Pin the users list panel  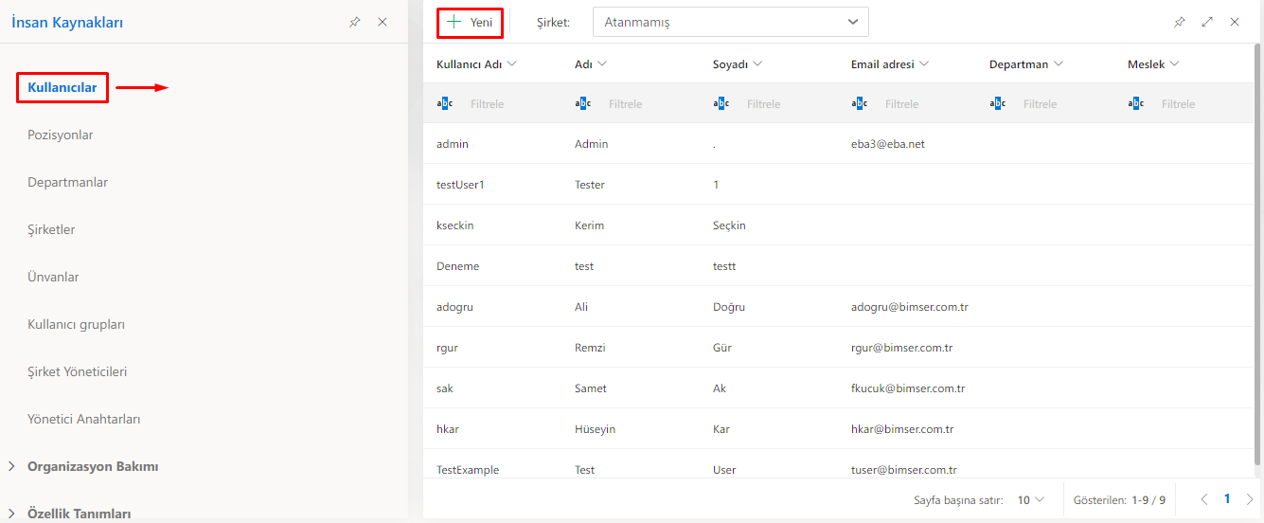[1179, 22]
